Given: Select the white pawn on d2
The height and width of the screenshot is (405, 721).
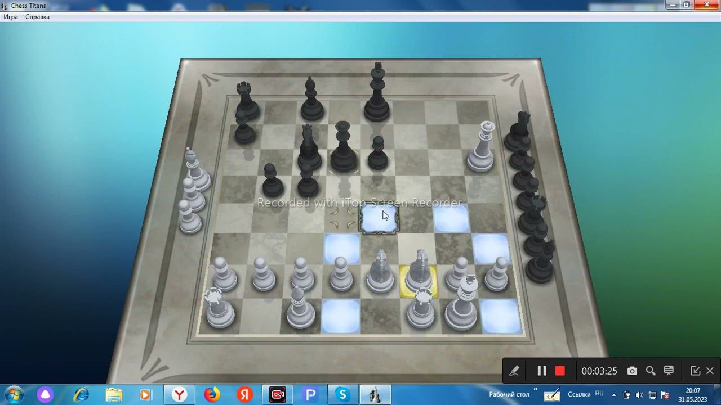Looking at the screenshot, I should point(341,274).
